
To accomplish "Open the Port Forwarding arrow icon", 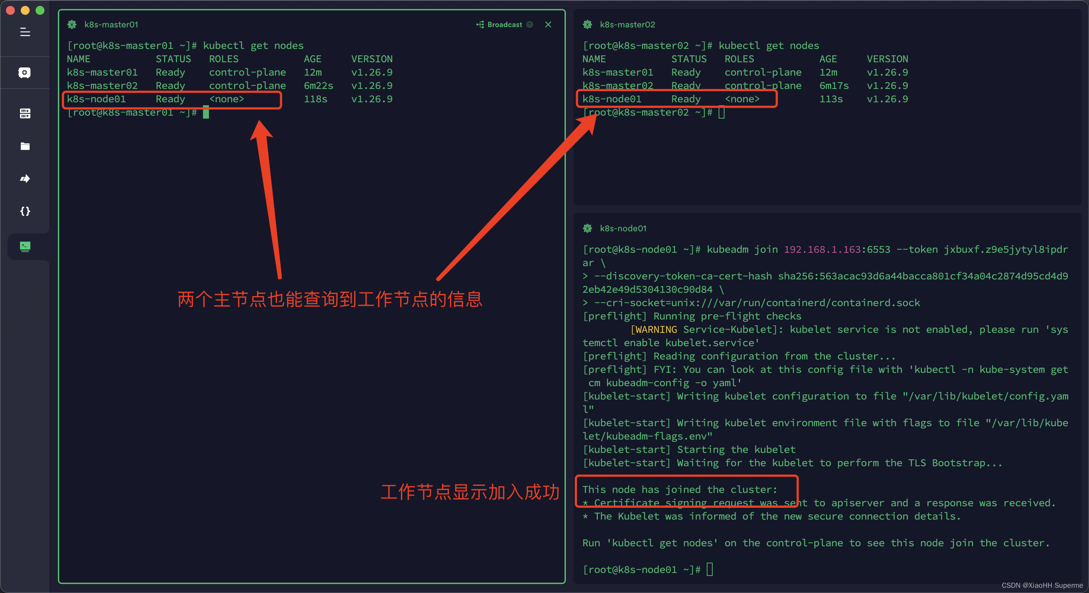I will [x=25, y=179].
